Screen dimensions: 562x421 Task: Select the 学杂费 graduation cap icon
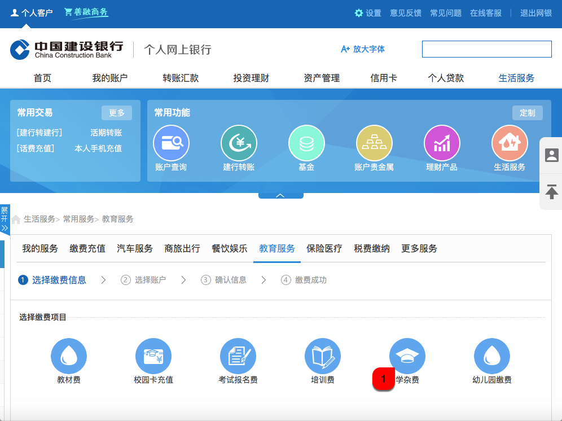click(x=407, y=356)
